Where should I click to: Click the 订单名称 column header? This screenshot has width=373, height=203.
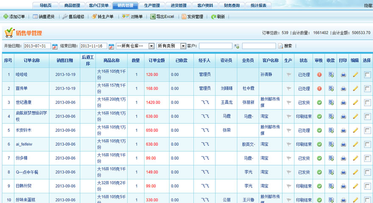click(32, 61)
